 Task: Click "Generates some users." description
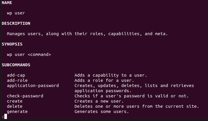101,111
